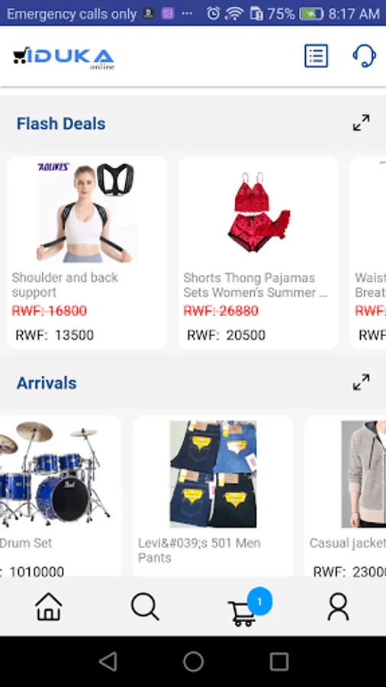Tap the customer support headset icon
The width and height of the screenshot is (386, 687).
[364, 56]
